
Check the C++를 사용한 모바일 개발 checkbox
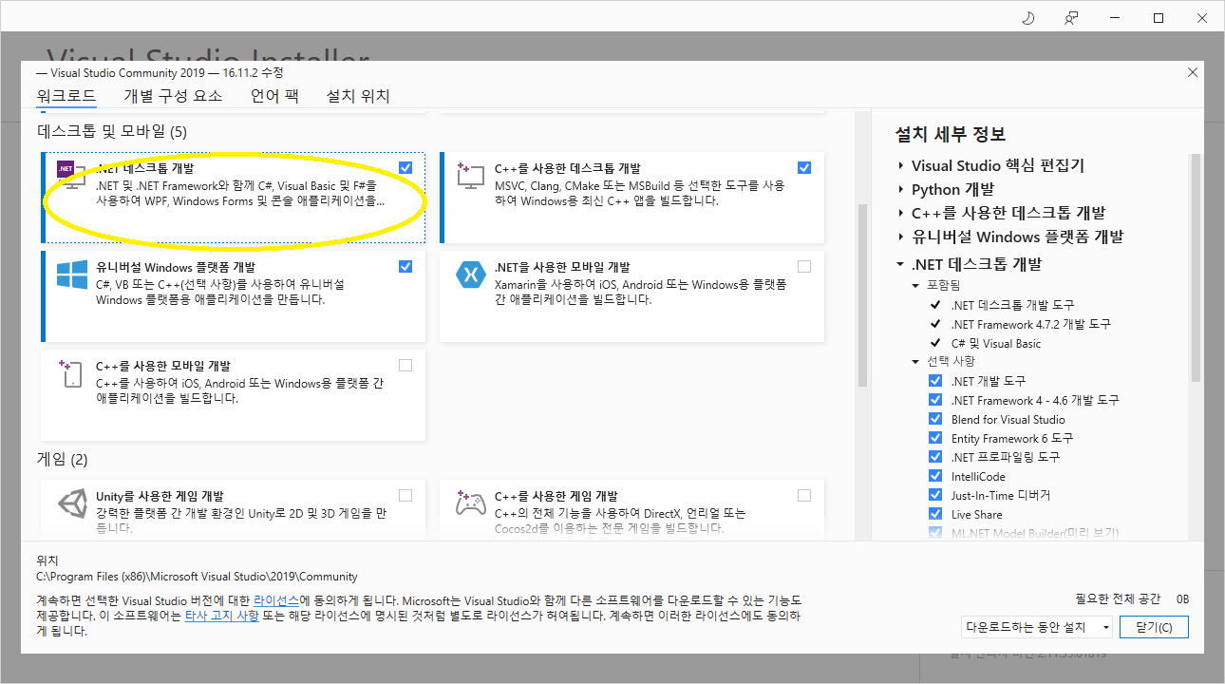pyautogui.click(x=405, y=366)
